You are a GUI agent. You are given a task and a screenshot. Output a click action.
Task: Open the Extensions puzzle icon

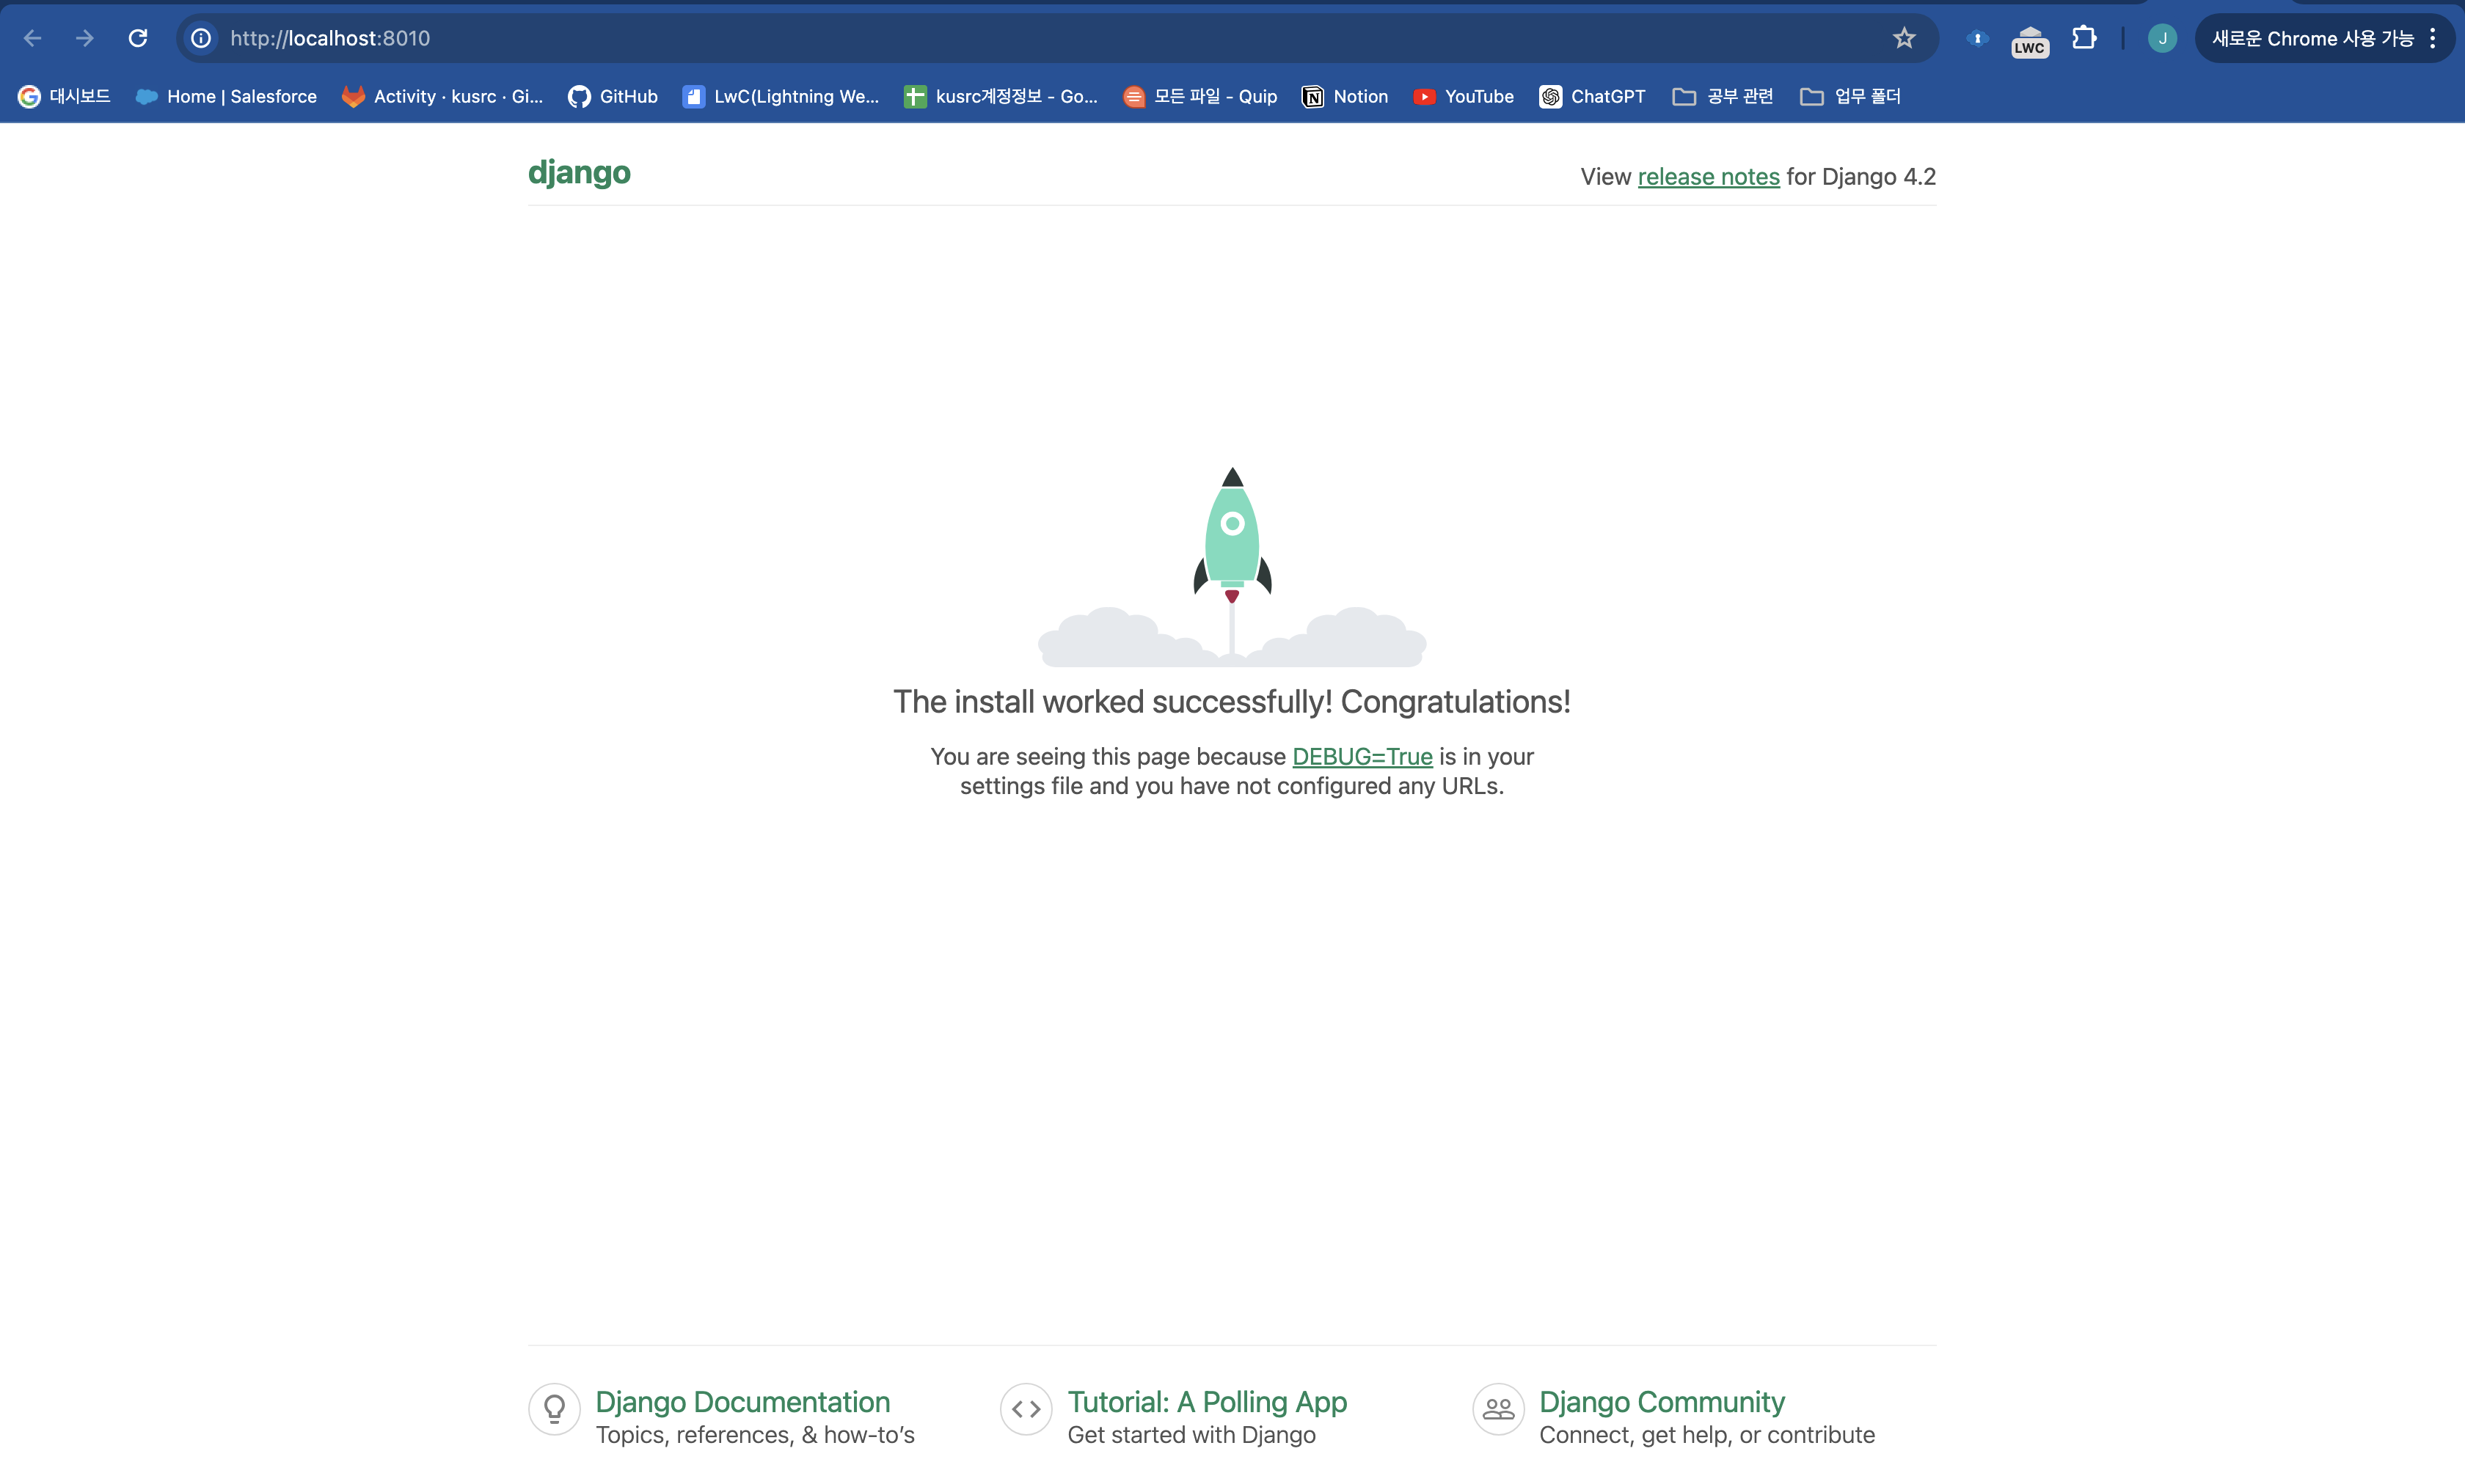tap(2084, 38)
